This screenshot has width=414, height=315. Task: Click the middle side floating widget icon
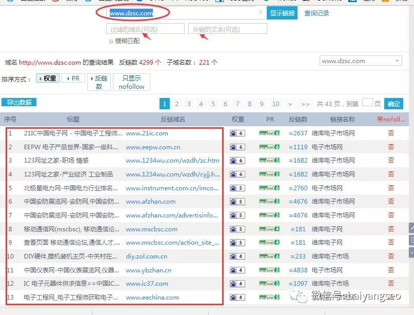[411, 240]
